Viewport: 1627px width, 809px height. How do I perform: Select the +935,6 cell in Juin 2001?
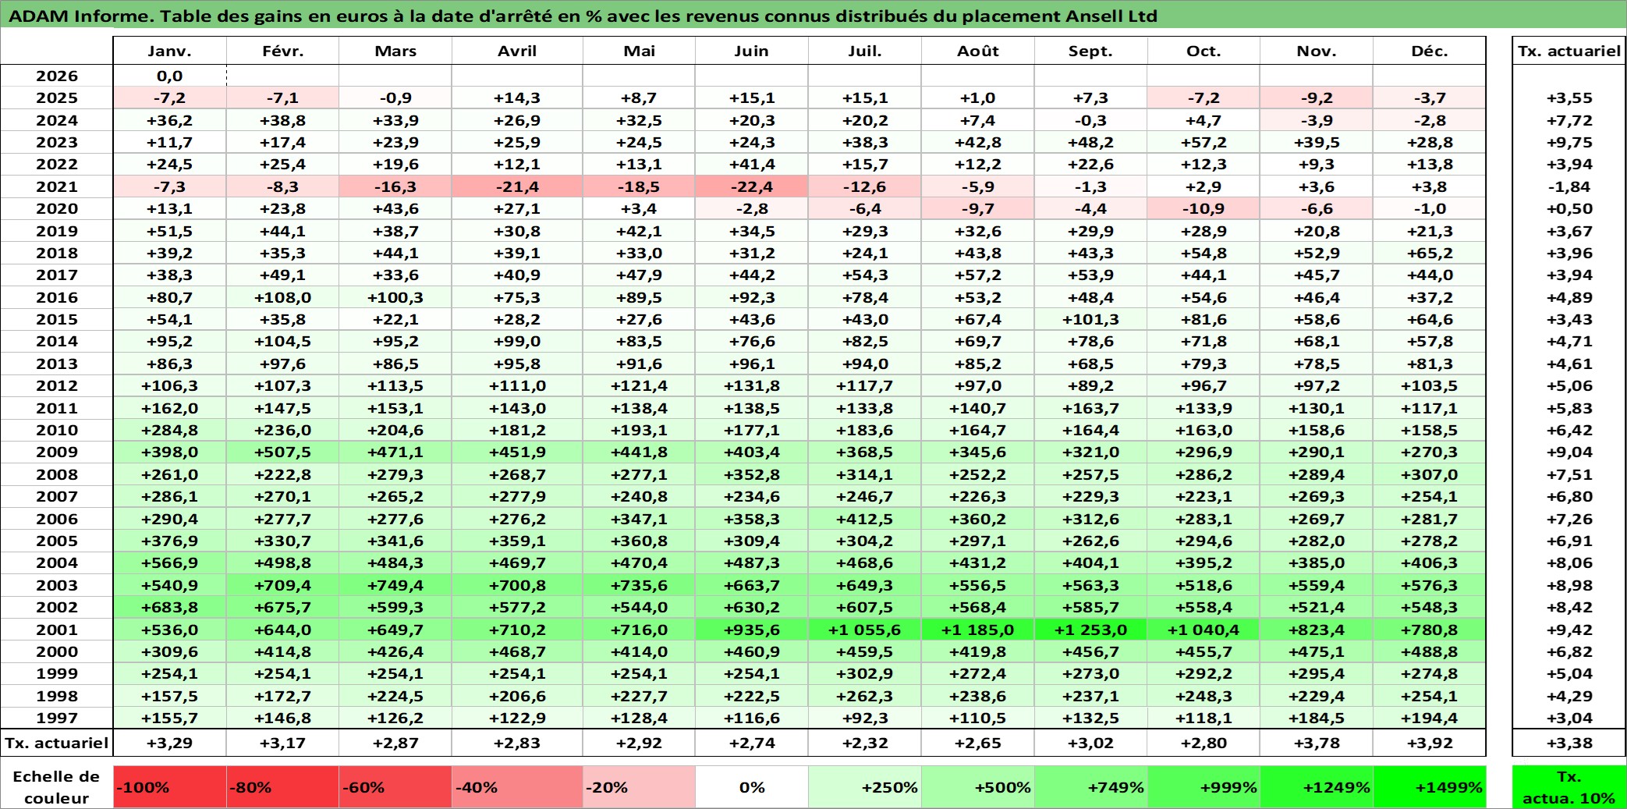[752, 630]
